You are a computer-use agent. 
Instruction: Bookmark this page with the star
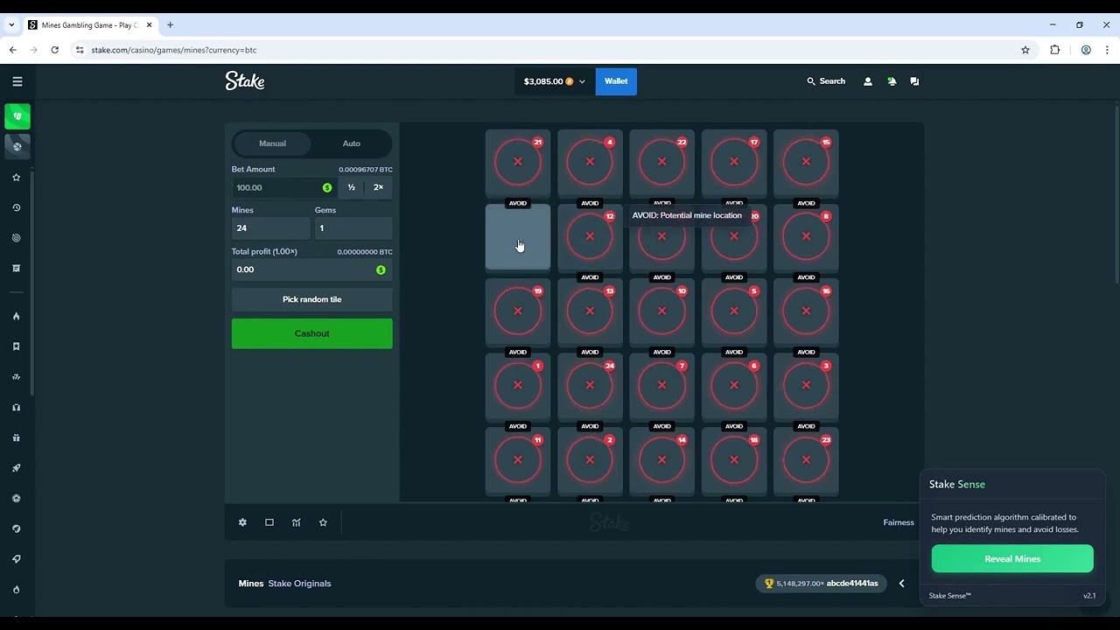click(1025, 50)
